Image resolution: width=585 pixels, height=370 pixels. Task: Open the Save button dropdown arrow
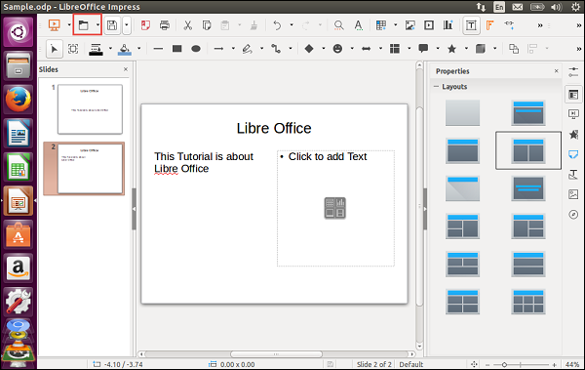tap(127, 25)
